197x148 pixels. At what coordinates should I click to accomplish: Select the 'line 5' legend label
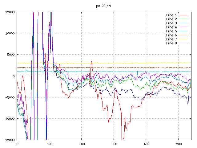pos(171,31)
